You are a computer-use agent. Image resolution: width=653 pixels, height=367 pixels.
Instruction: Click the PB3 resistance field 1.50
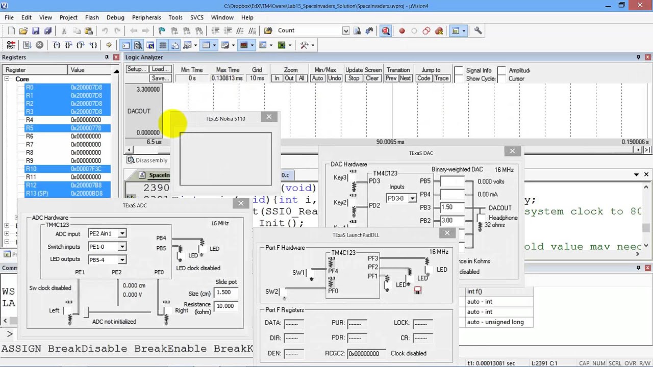(x=453, y=207)
